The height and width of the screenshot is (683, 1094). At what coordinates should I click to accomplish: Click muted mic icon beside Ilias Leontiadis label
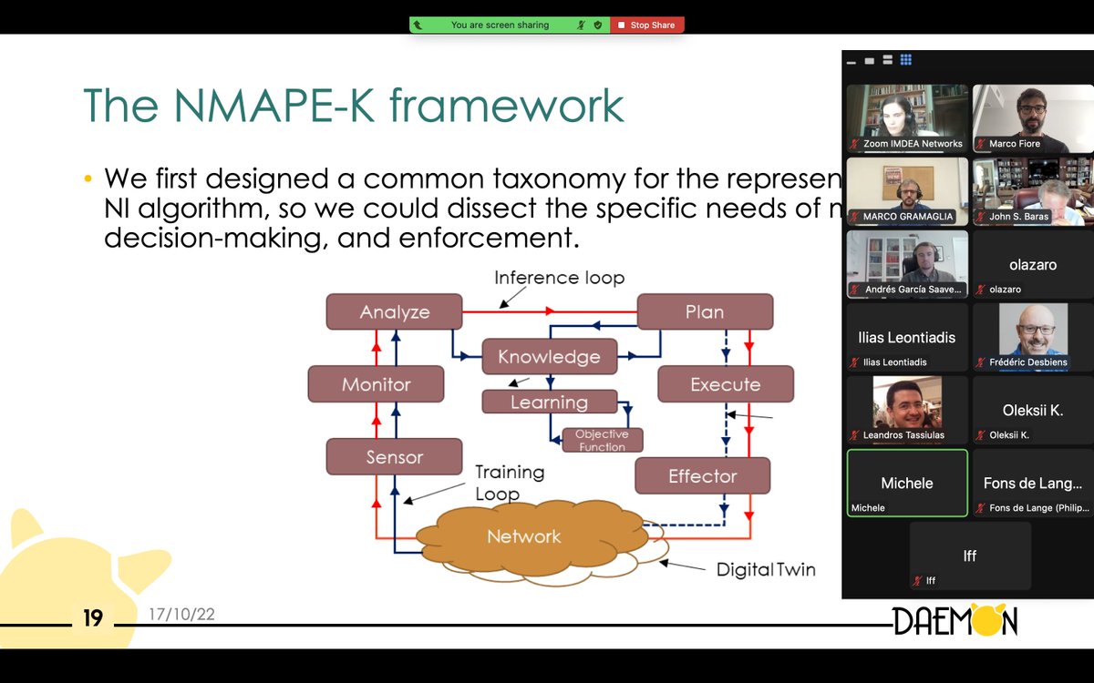tap(855, 362)
